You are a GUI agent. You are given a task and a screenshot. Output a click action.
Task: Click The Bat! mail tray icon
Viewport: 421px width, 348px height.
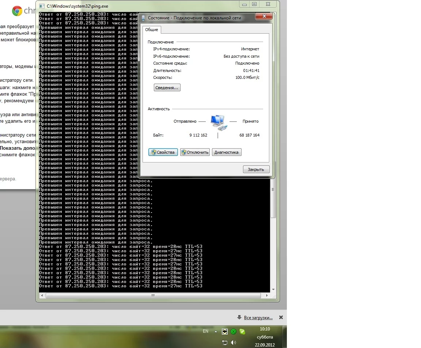coord(225,332)
